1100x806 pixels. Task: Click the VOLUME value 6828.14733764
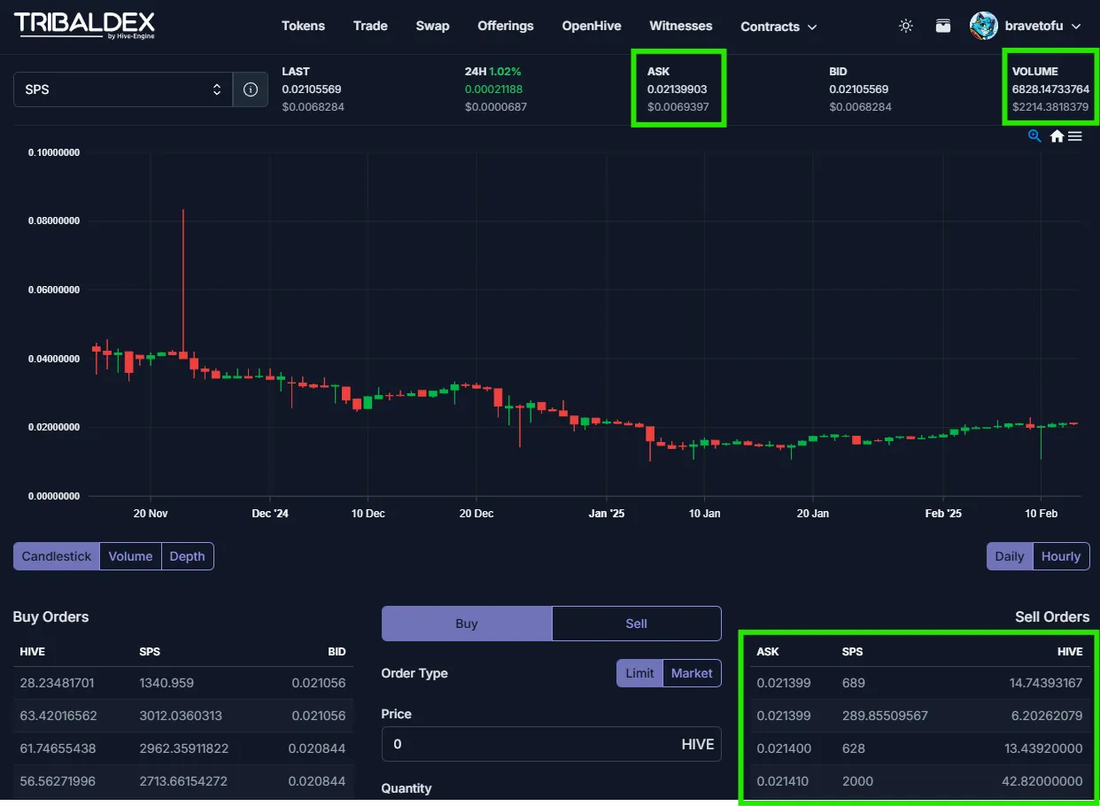click(1050, 89)
